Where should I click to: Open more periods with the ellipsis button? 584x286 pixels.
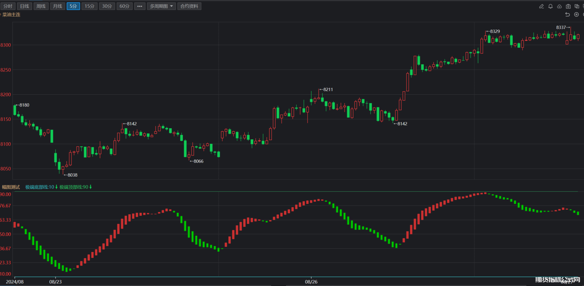coord(140,6)
